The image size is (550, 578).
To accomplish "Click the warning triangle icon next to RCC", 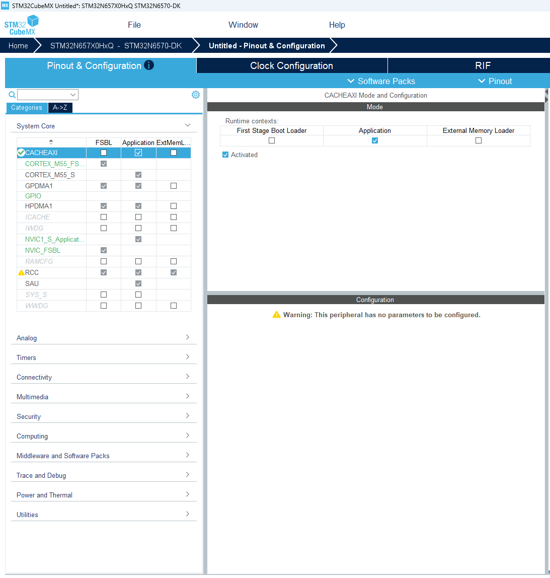I will [x=21, y=273].
